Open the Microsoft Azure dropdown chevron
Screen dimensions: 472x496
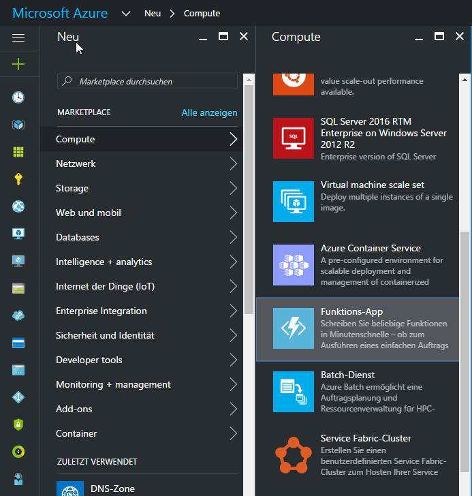tap(126, 14)
